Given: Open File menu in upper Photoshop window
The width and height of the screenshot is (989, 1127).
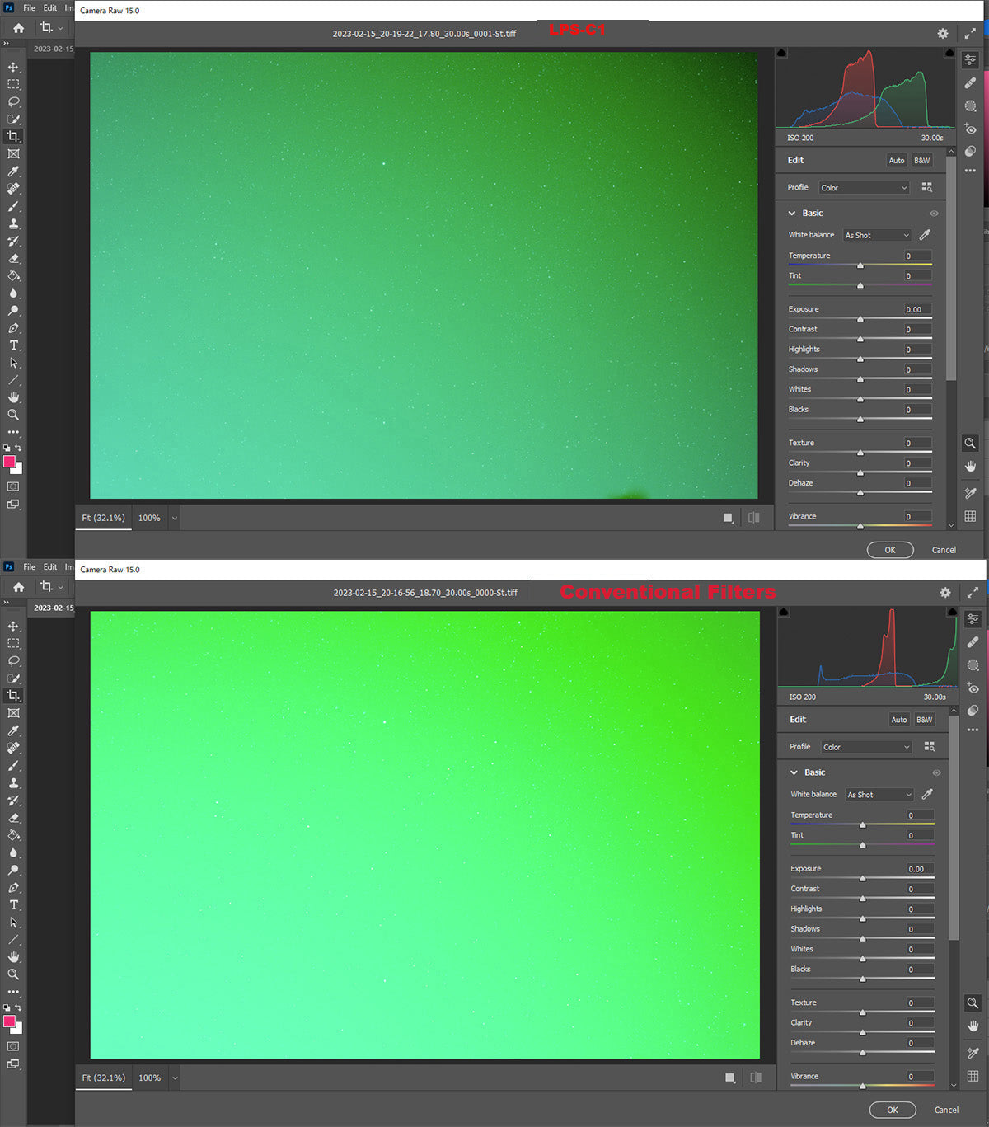Looking at the screenshot, I should coord(29,7).
